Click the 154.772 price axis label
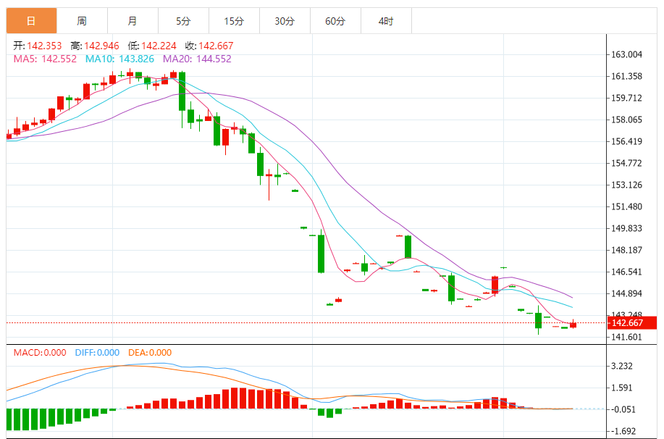This screenshot has width=664, height=439. (626, 163)
